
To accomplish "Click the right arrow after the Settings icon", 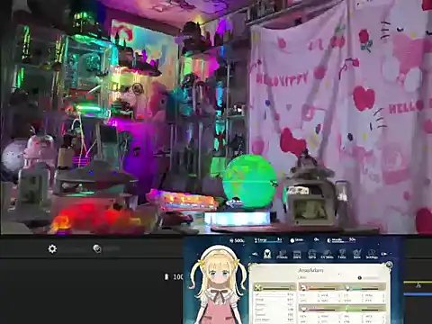I will [x=384, y=254].
